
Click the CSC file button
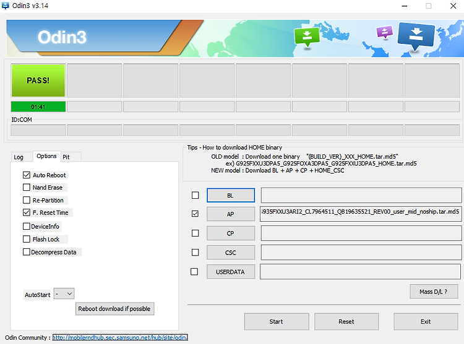(231, 253)
